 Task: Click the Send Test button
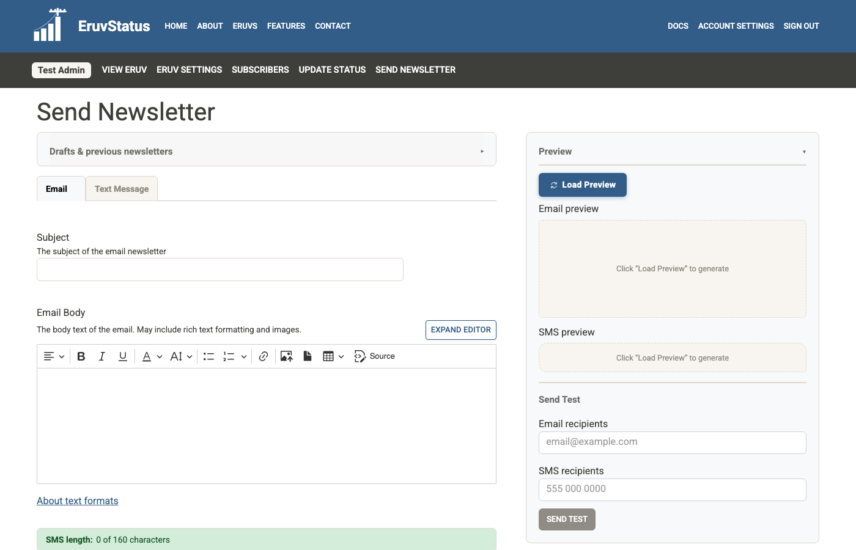[x=567, y=519]
